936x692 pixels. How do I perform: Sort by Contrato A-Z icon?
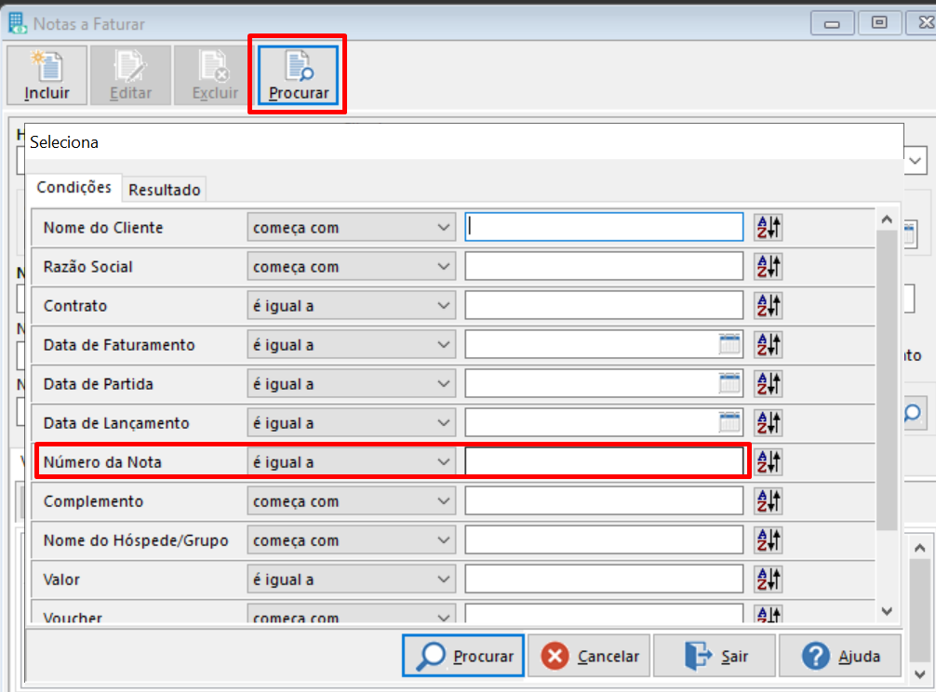(x=769, y=305)
